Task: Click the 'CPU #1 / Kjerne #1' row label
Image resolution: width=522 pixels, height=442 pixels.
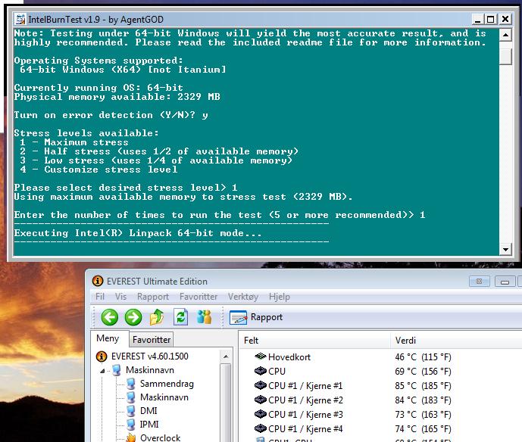Action: 305,385
